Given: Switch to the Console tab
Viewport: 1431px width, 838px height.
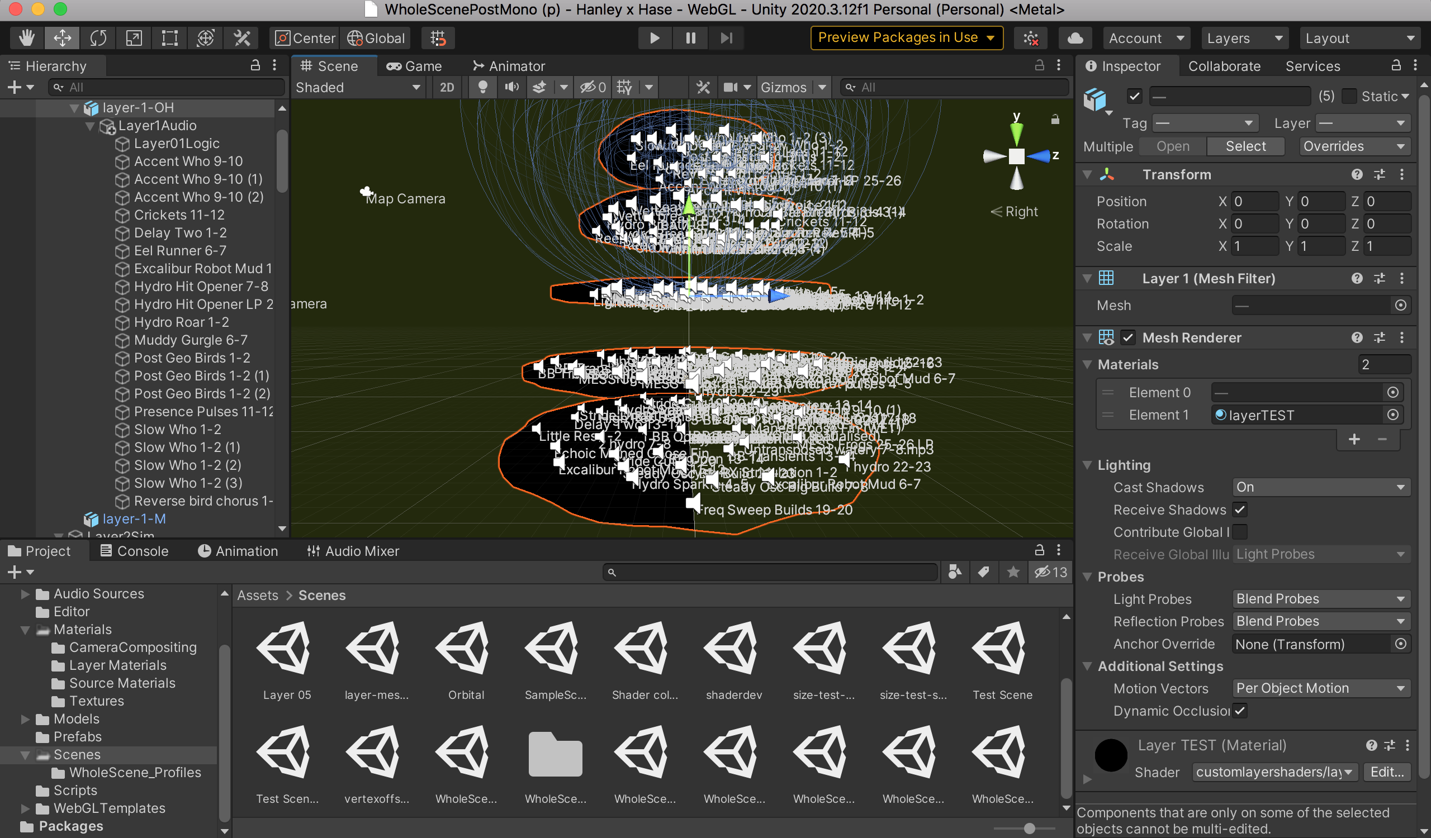Looking at the screenshot, I should tap(135, 551).
